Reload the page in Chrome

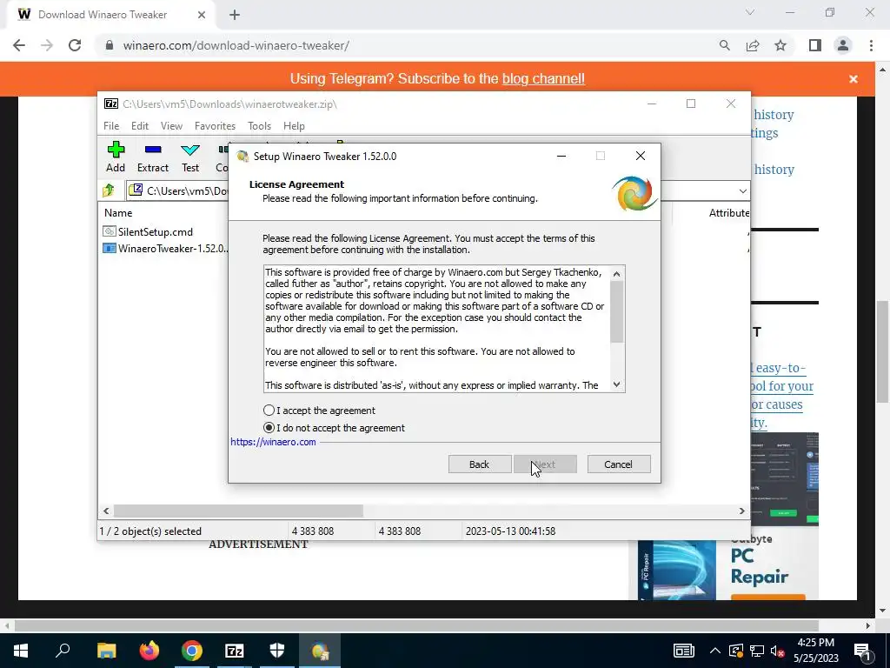(75, 45)
